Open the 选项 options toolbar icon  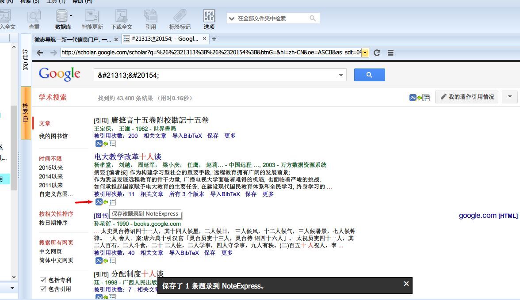pyautogui.click(x=209, y=19)
